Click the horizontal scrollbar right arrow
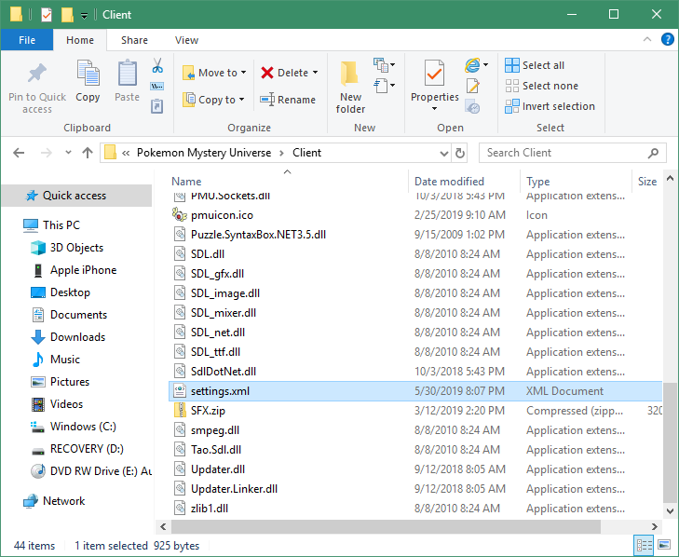 click(x=655, y=527)
